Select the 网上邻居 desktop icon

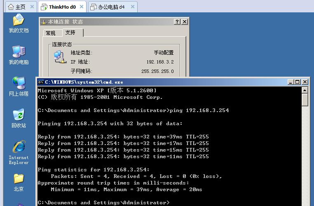(19, 87)
